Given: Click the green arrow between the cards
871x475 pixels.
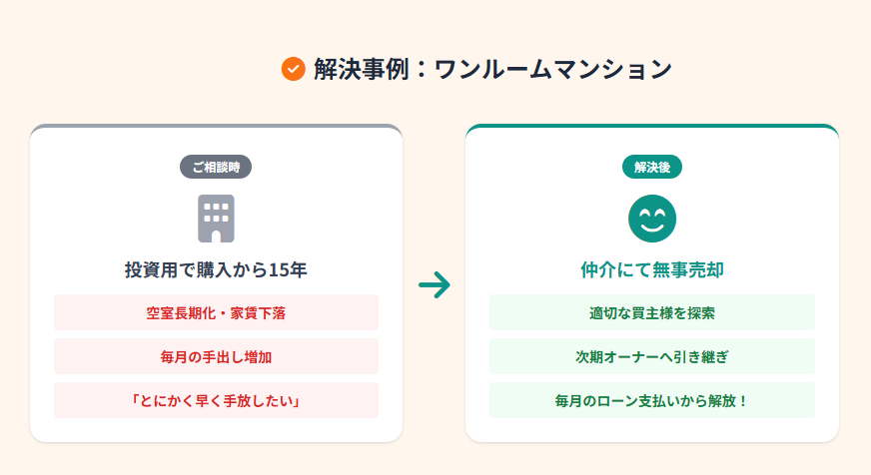Looking at the screenshot, I should (x=435, y=284).
